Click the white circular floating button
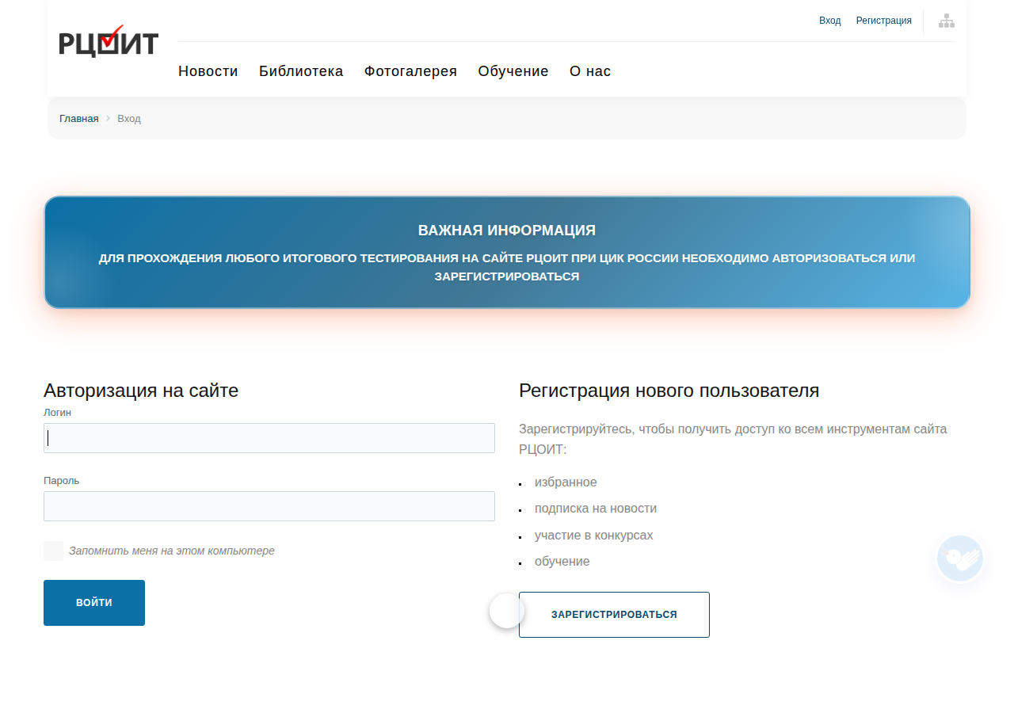Viewport: 1014px width, 713px height. [x=507, y=611]
